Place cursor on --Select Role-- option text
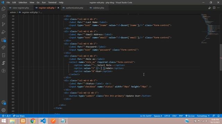This screenshot has width=222, height=124. 105,65
